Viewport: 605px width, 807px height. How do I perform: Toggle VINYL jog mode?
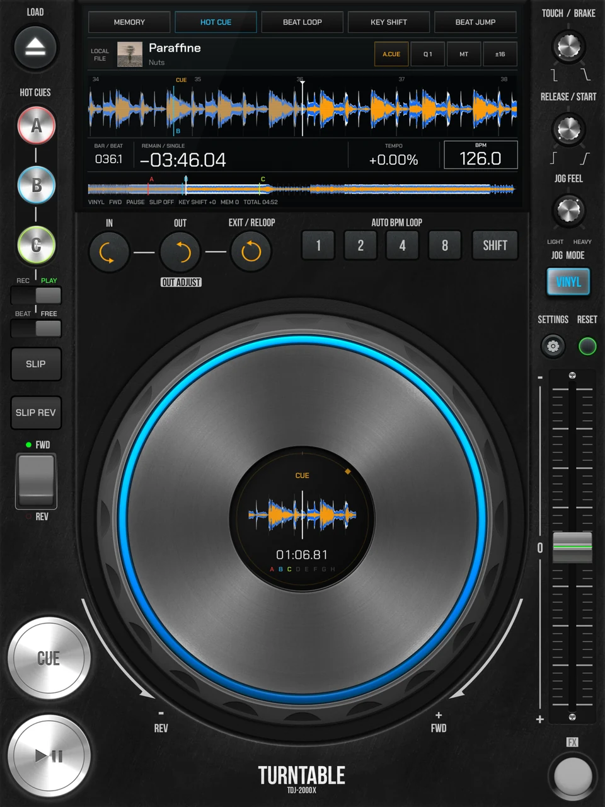(568, 282)
